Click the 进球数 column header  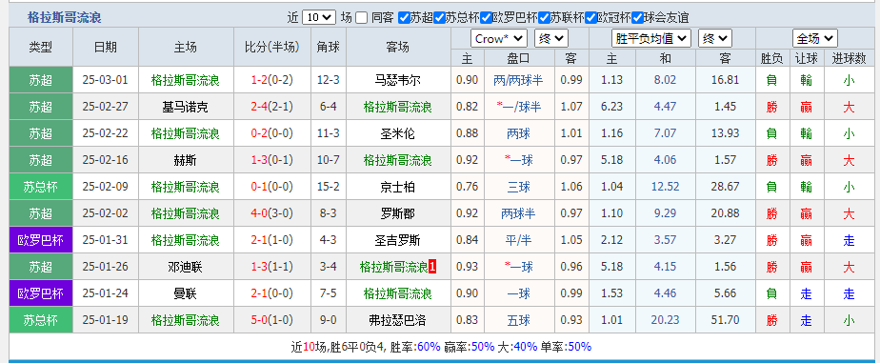click(x=850, y=58)
